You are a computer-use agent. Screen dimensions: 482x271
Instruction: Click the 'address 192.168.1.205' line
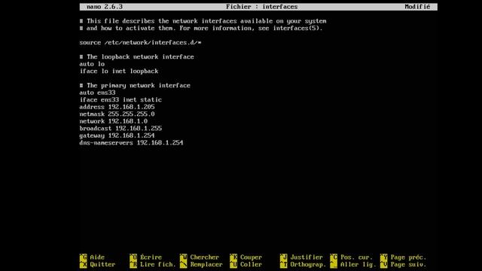click(x=117, y=107)
